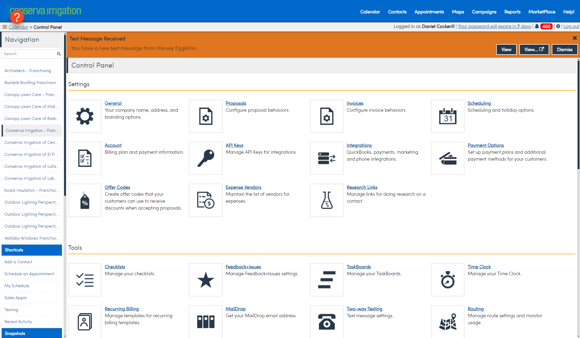Click the Scheduling calendar 31 icon
The width and height of the screenshot is (580, 338).
coord(448,116)
